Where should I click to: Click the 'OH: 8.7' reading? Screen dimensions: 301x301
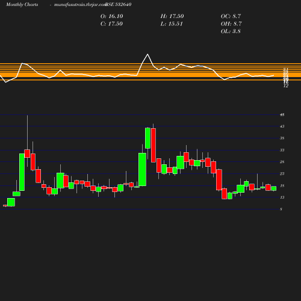click(231, 24)
